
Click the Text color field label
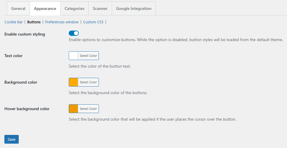13,56
